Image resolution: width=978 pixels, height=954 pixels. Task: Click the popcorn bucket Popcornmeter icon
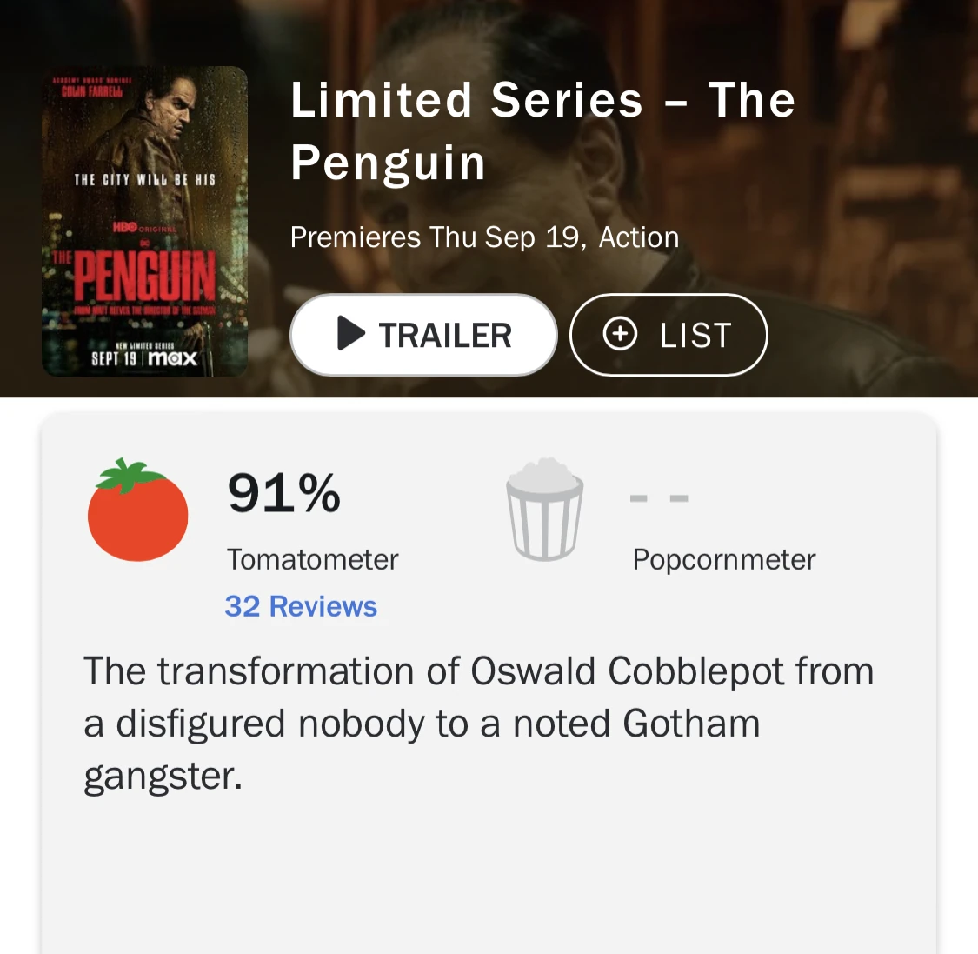click(544, 512)
